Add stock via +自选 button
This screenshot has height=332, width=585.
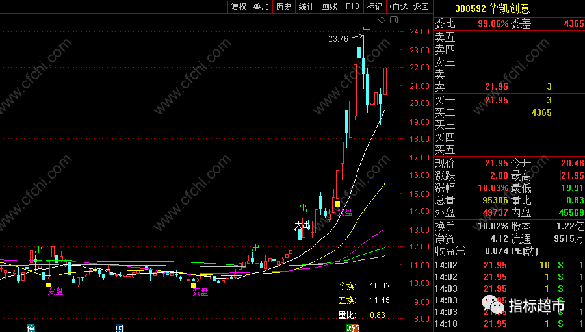click(398, 6)
